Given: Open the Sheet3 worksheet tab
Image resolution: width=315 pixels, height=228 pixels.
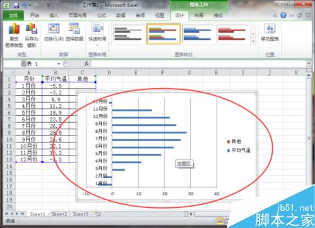Looking at the screenshot, I should tap(81, 214).
